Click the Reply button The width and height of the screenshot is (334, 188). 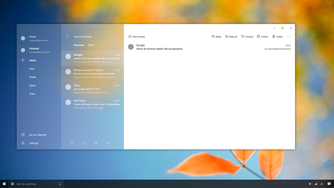(216, 37)
